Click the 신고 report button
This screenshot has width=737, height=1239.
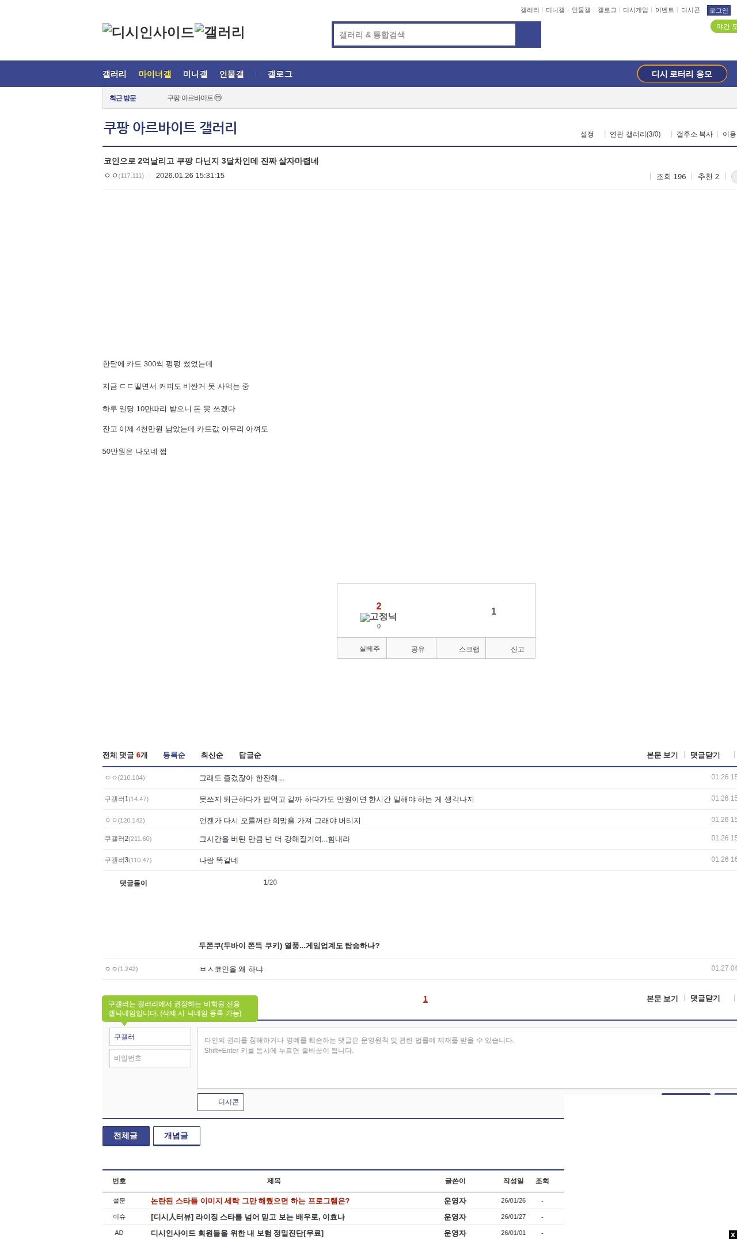click(x=511, y=649)
